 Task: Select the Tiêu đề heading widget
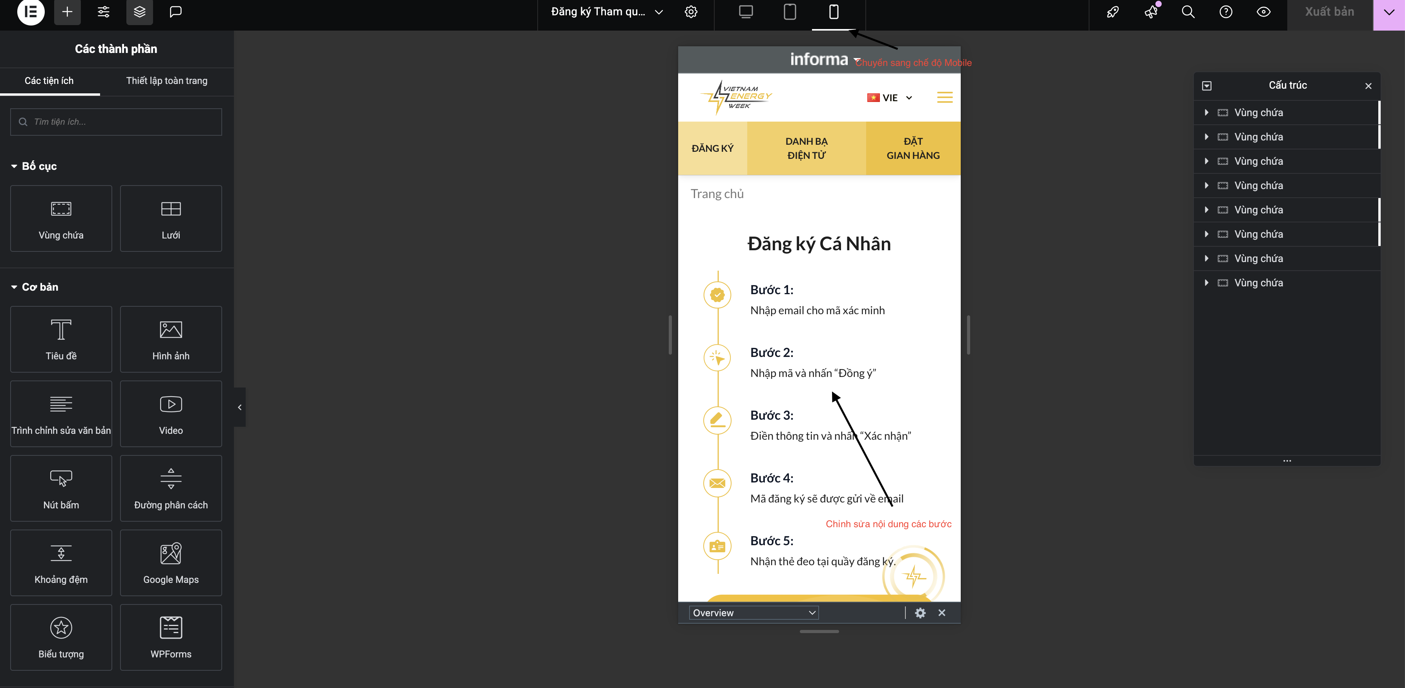61,339
